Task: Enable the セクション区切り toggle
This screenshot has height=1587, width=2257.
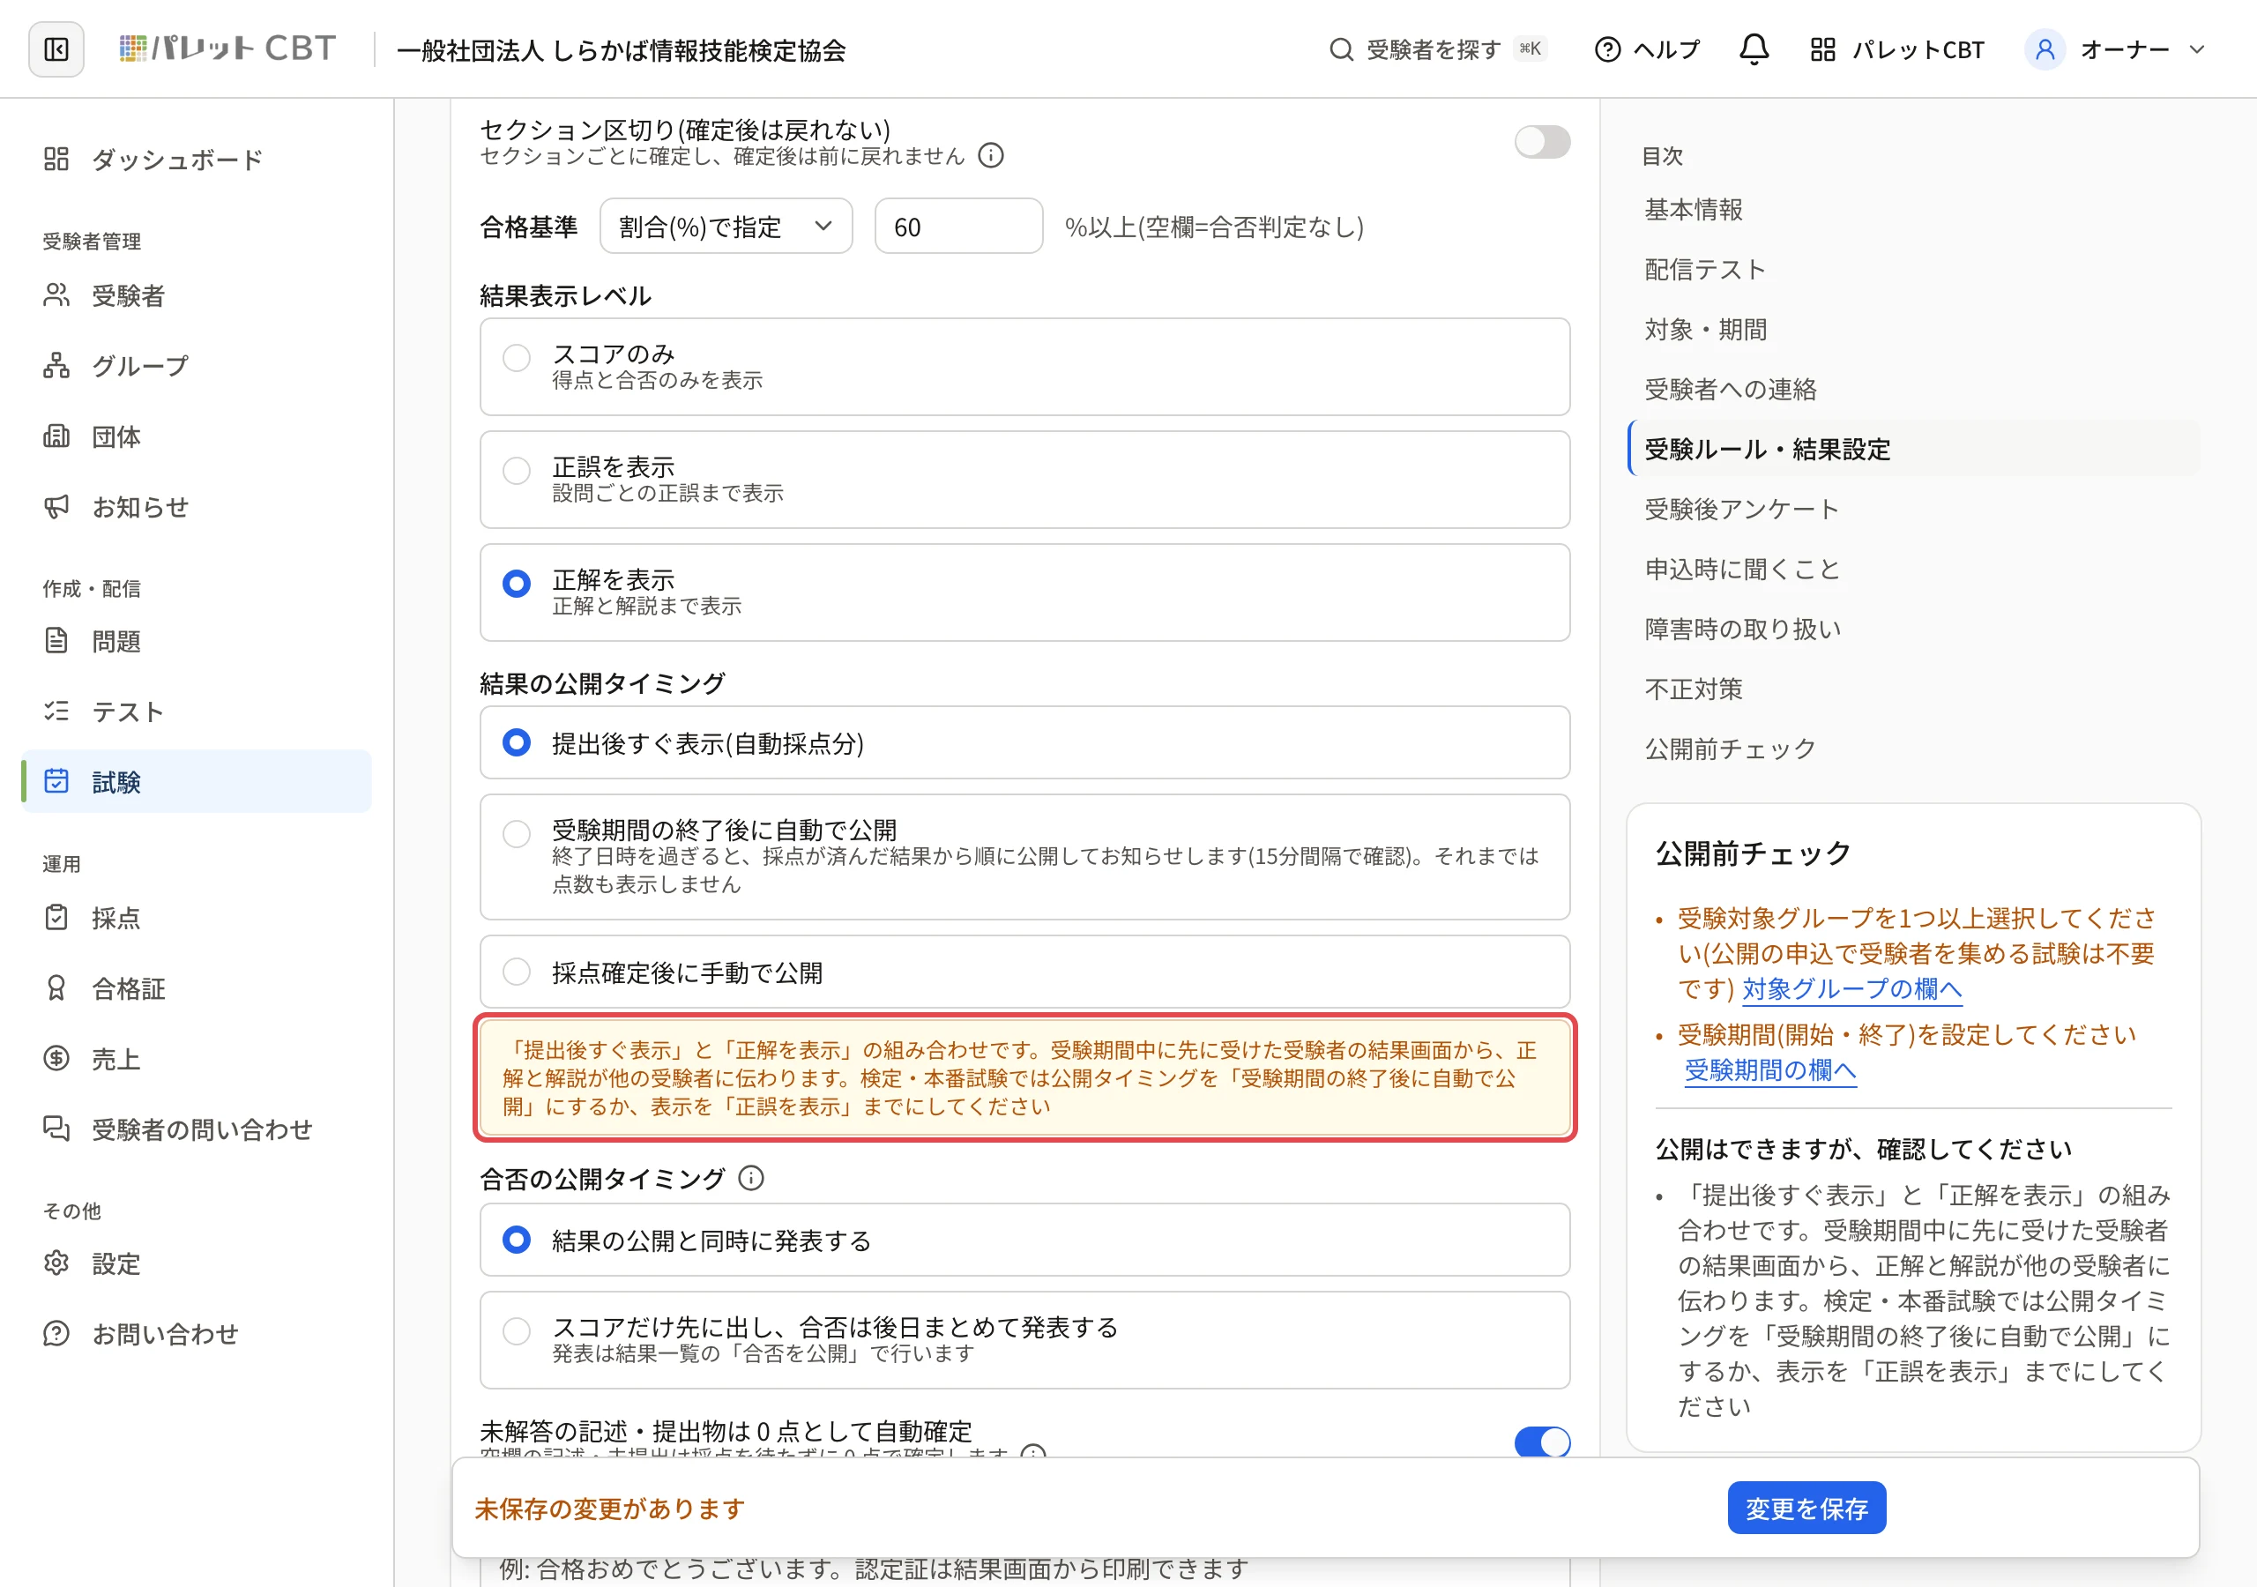Action: [x=1541, y=142]
